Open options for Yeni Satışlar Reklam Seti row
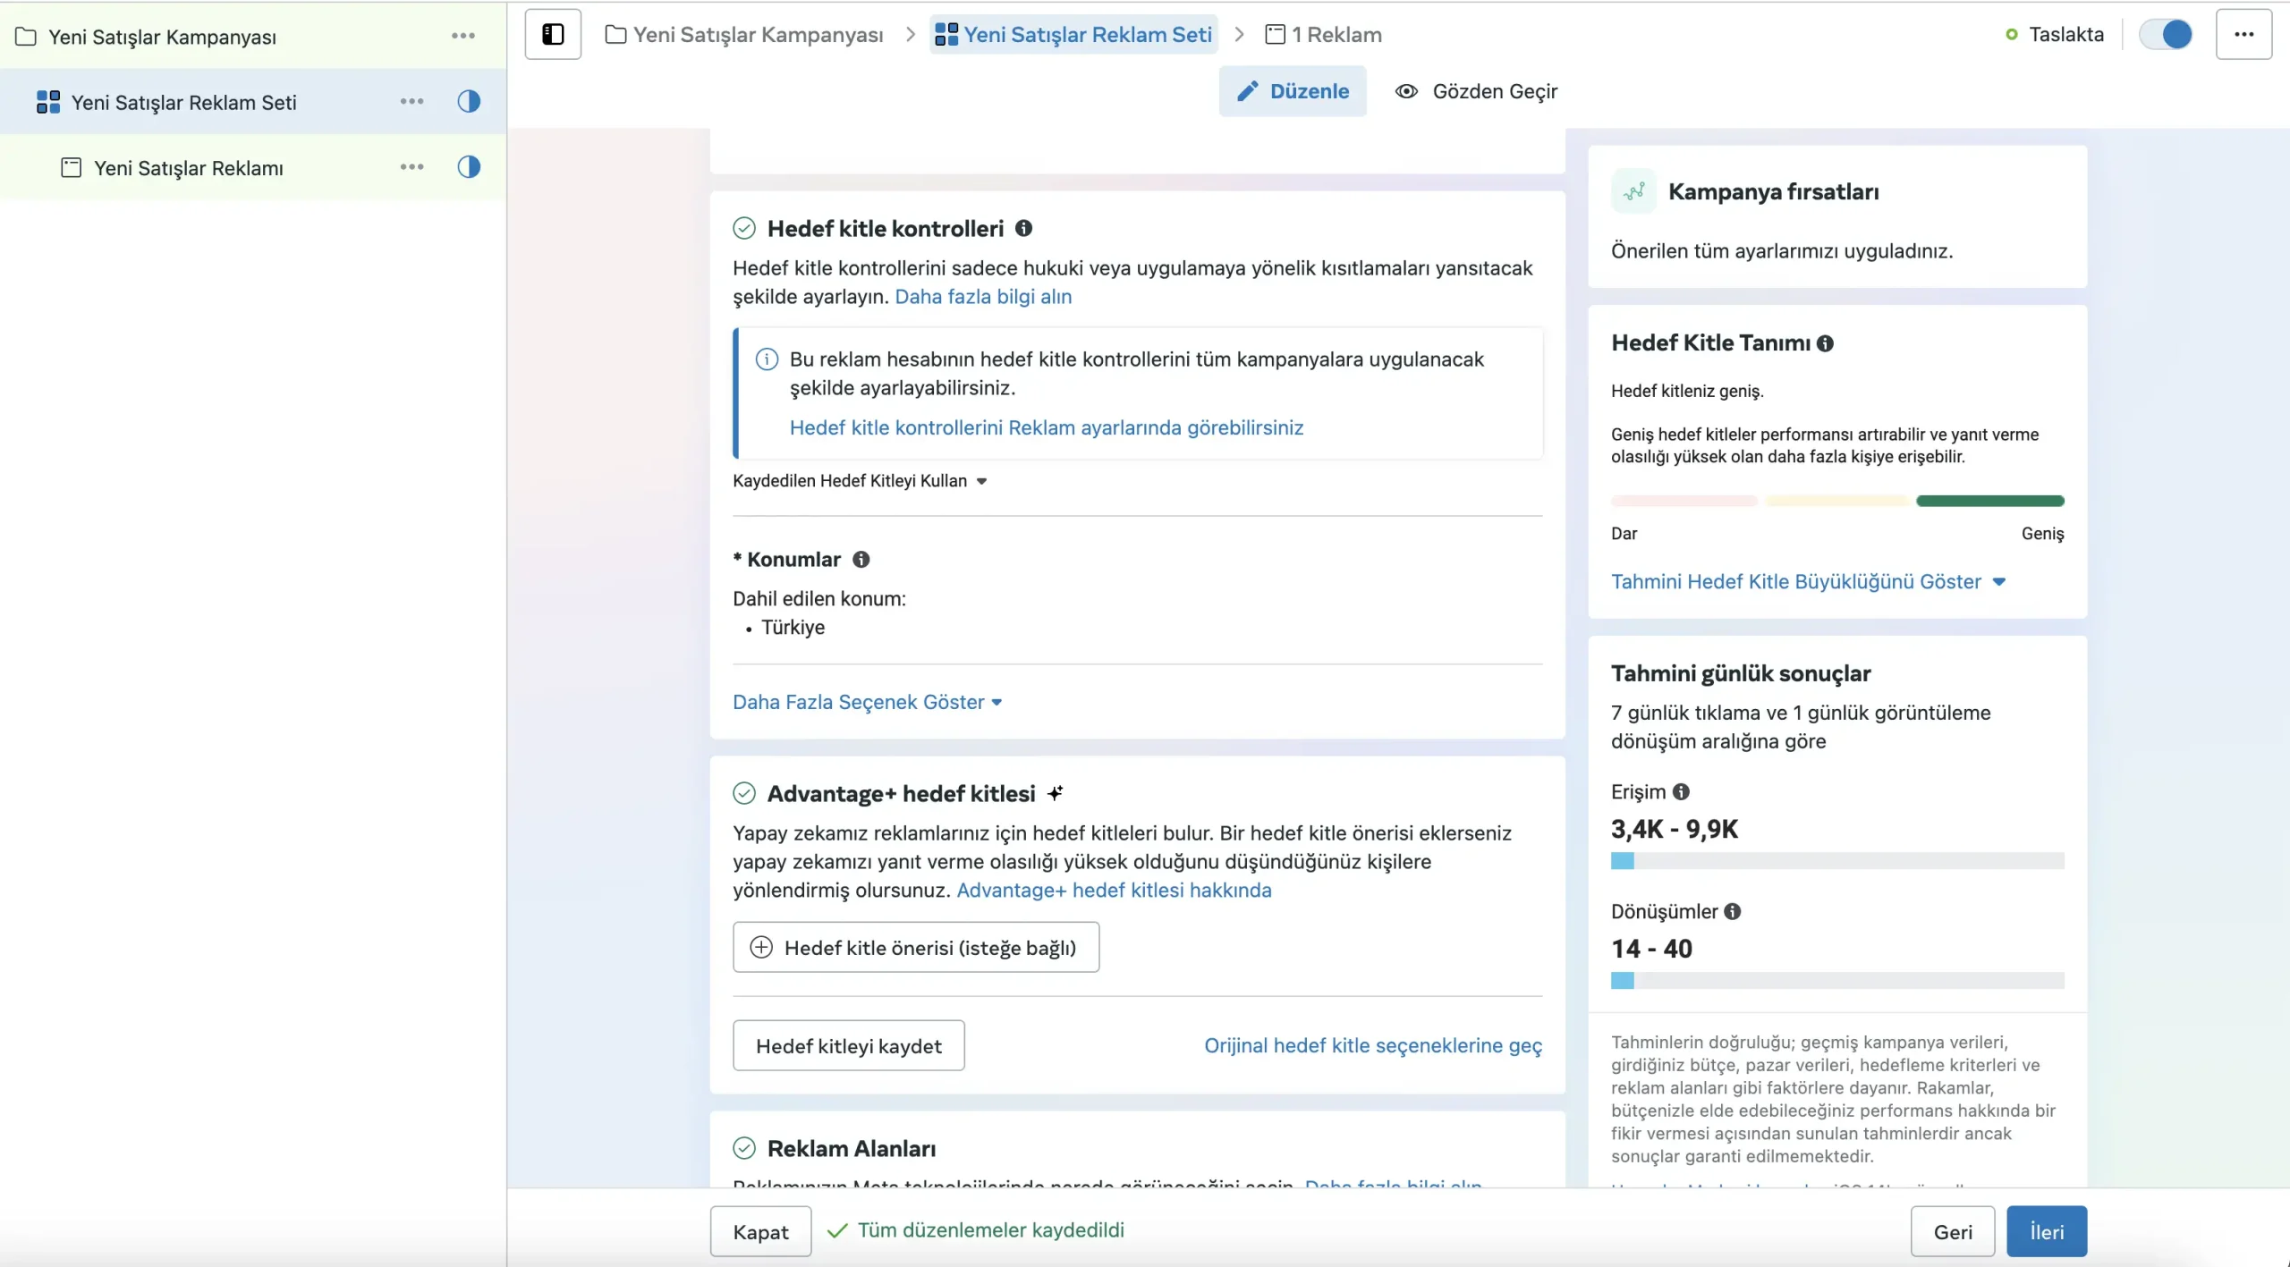This screenshot has height=1267, width=2290. tap(411, 102)
